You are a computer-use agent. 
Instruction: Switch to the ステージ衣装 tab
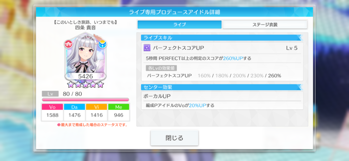pos(265,25)
